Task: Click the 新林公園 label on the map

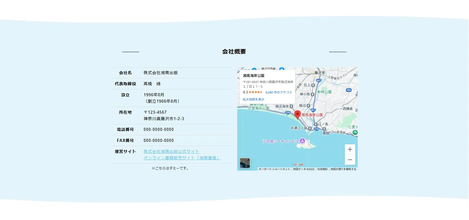Action: pos(324,92)
